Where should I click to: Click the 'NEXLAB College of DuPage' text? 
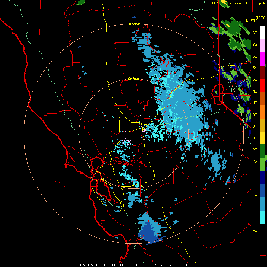pyautogui.click(x=238, y=3)
